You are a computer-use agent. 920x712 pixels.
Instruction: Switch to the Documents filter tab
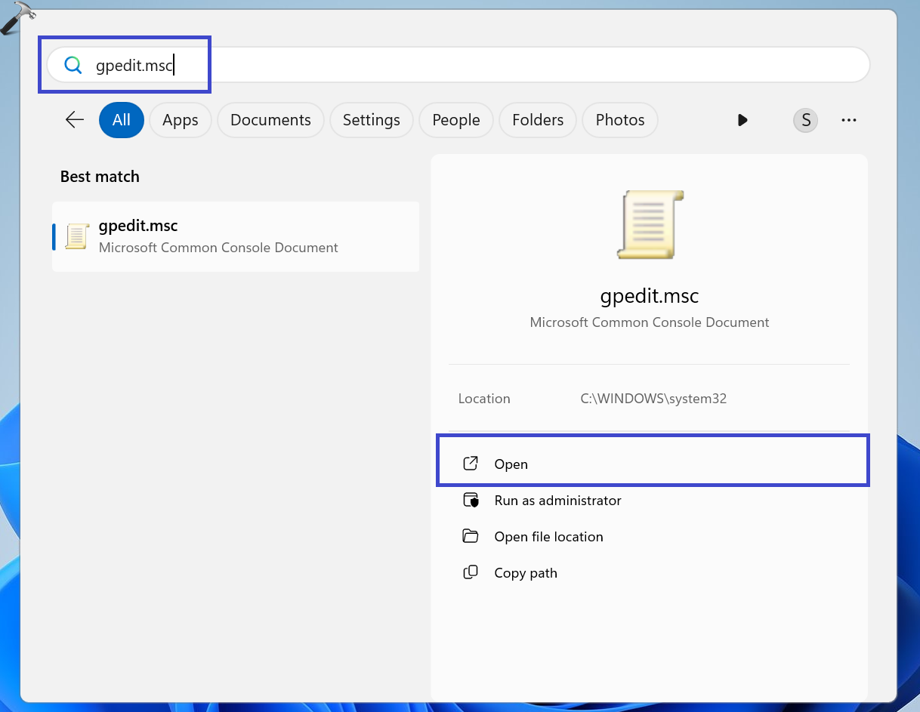270,120
